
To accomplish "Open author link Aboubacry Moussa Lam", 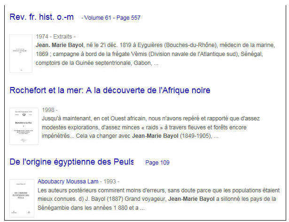I will [x=68, y=182].
